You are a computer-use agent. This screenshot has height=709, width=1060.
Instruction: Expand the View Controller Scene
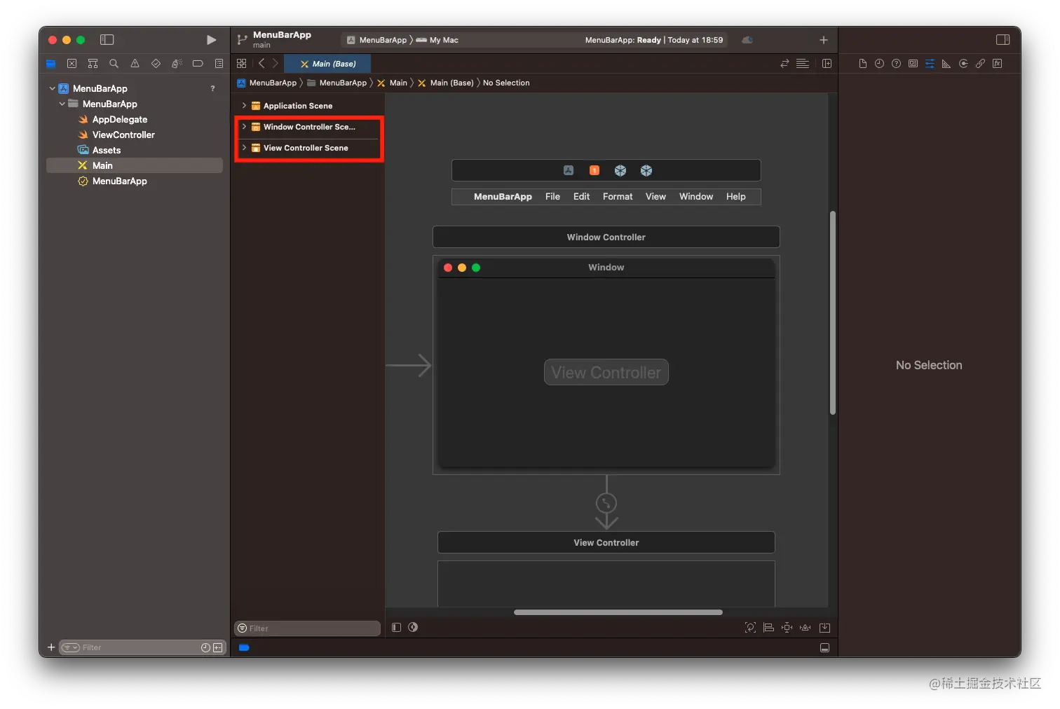pyautogui.click(x=244, y=148)
